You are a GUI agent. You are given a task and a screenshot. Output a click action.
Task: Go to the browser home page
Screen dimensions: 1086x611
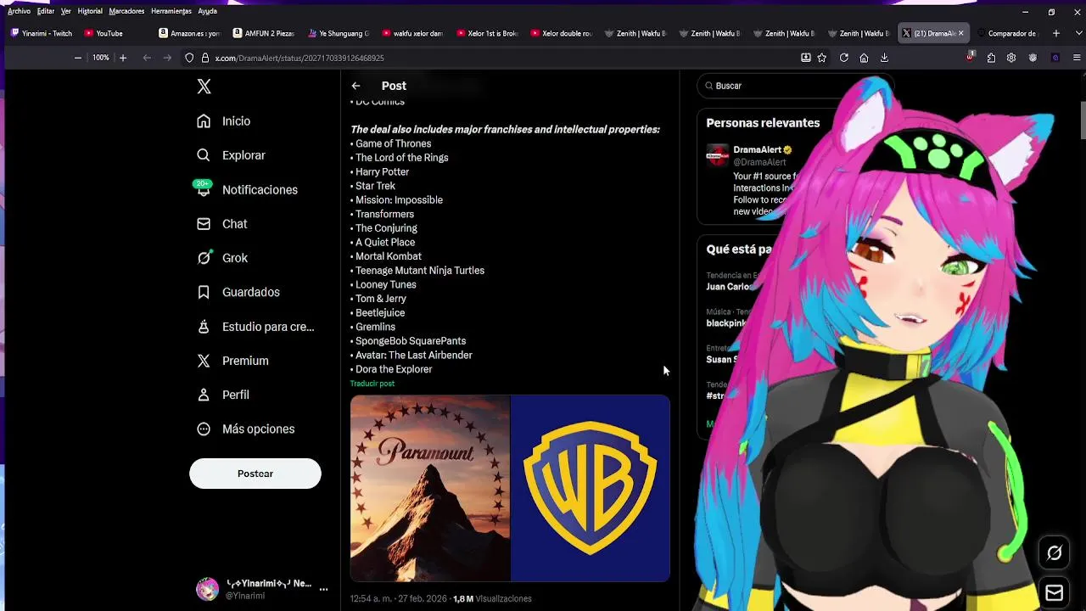pos(864,58)
